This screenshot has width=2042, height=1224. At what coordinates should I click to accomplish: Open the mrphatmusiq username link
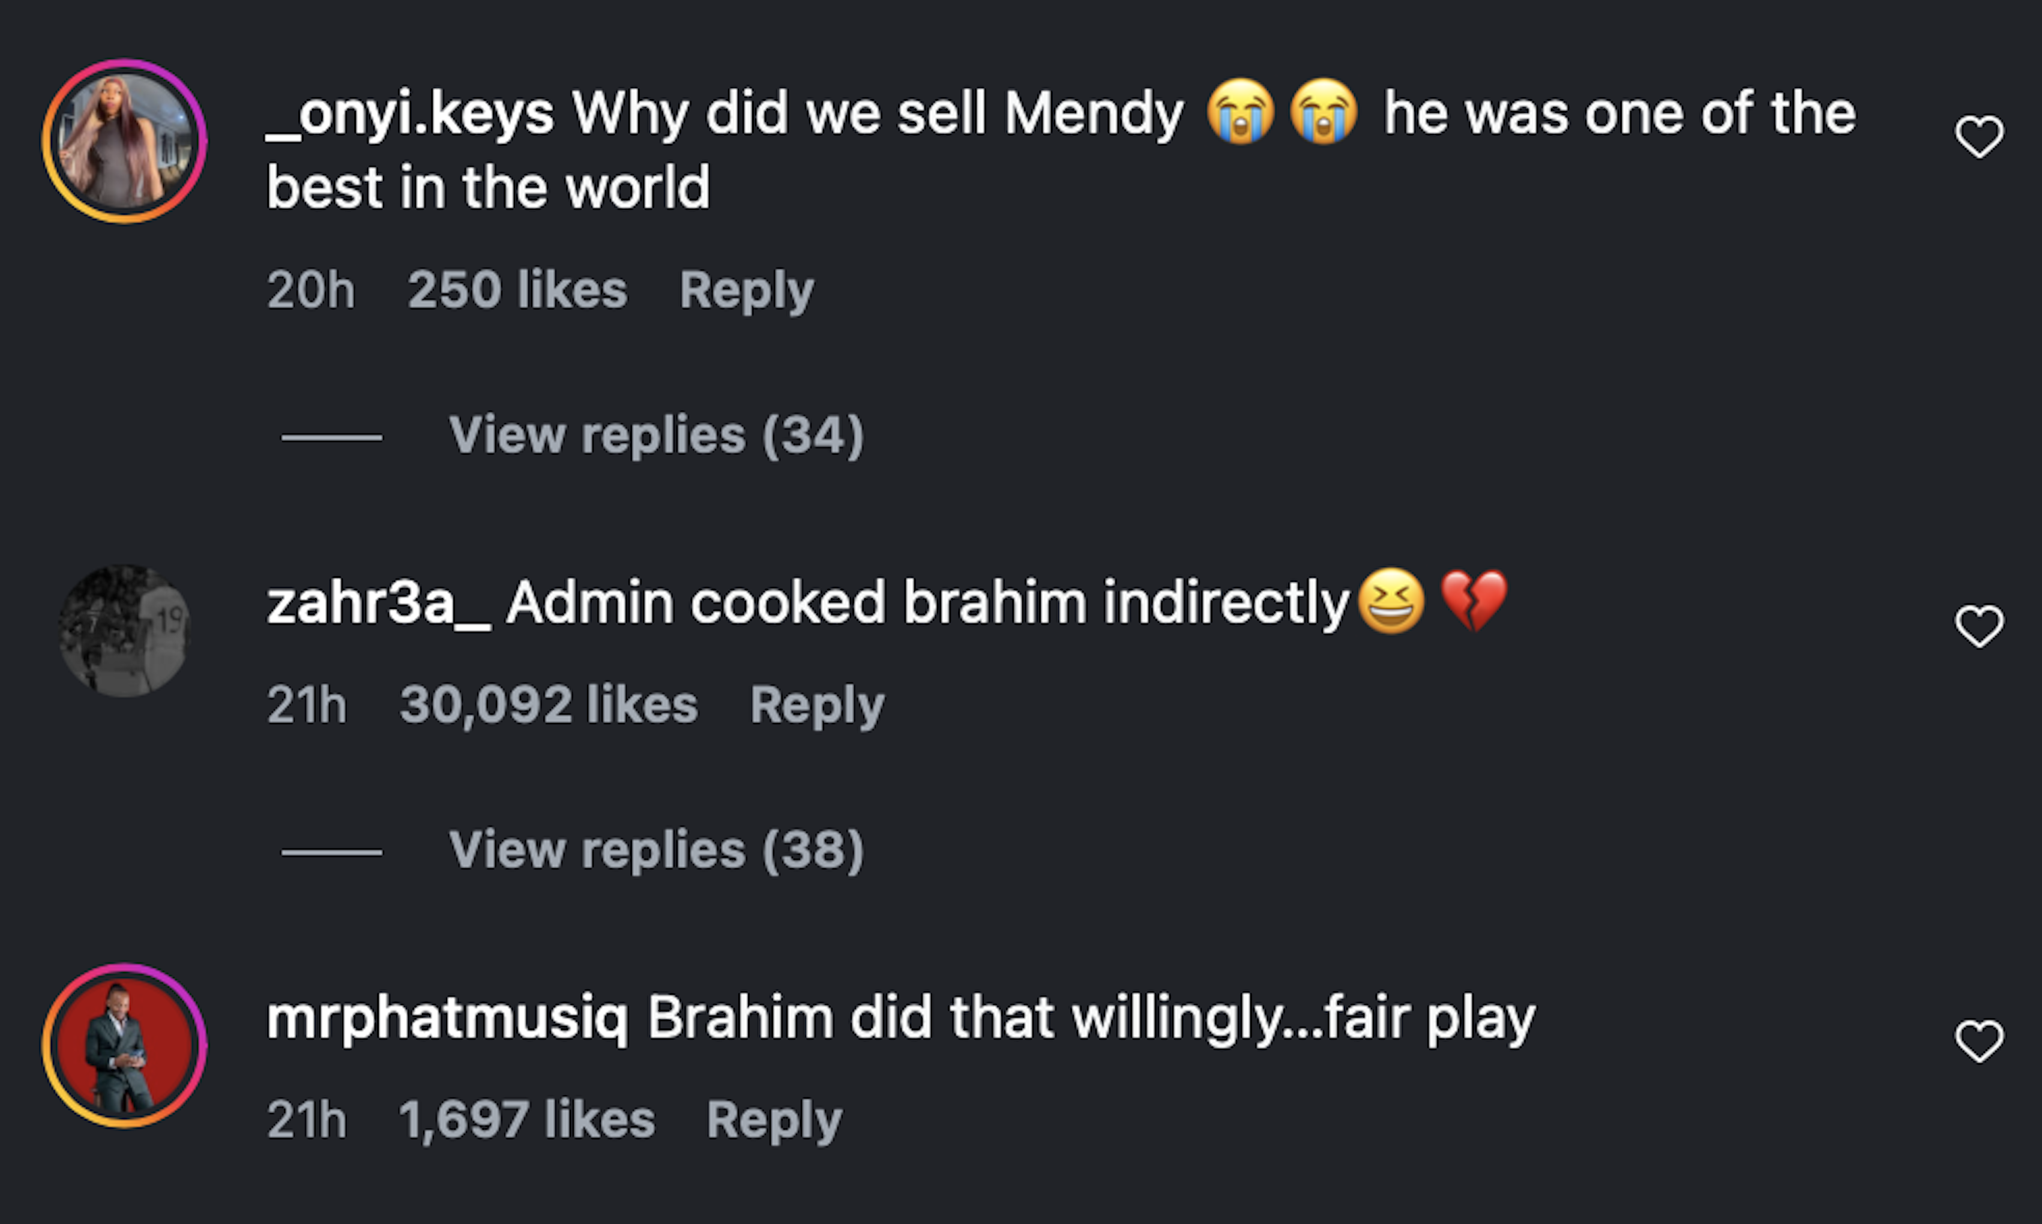click(447, 1019)
